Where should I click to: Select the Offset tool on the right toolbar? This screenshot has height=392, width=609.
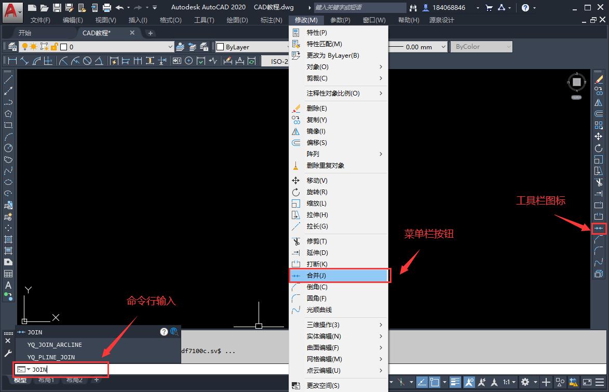[599, 115]
